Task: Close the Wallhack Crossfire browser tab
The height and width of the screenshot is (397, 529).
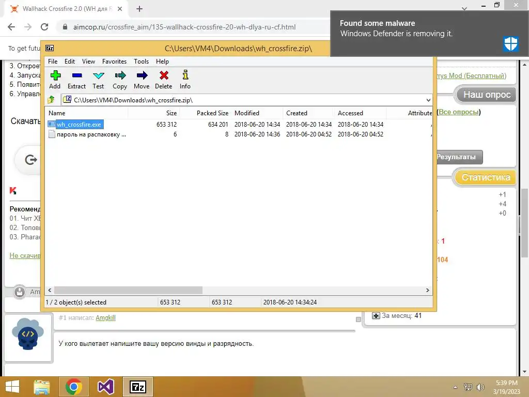Action: tap(120, 9)
